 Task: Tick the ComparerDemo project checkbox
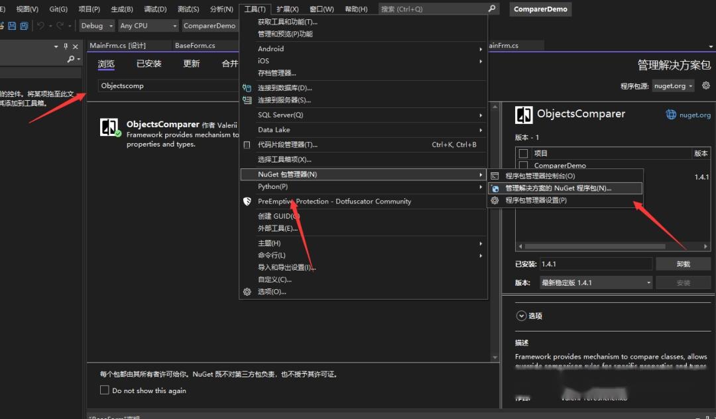pos(524,165)
